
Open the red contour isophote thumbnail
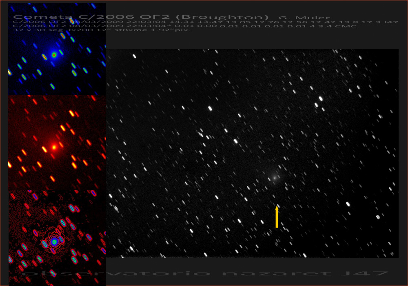coord(57,238)
